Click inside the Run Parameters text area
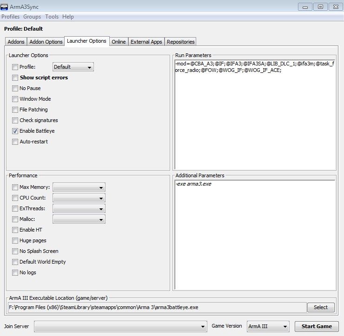Viewport: 344px width, 336px height. 255,114
